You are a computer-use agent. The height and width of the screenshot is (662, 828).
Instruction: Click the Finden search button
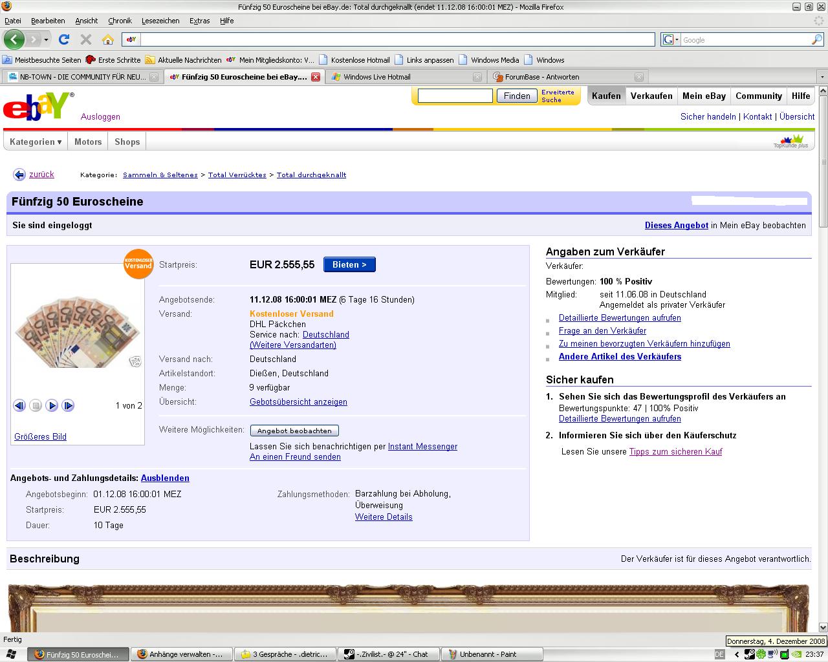point(517,96)
